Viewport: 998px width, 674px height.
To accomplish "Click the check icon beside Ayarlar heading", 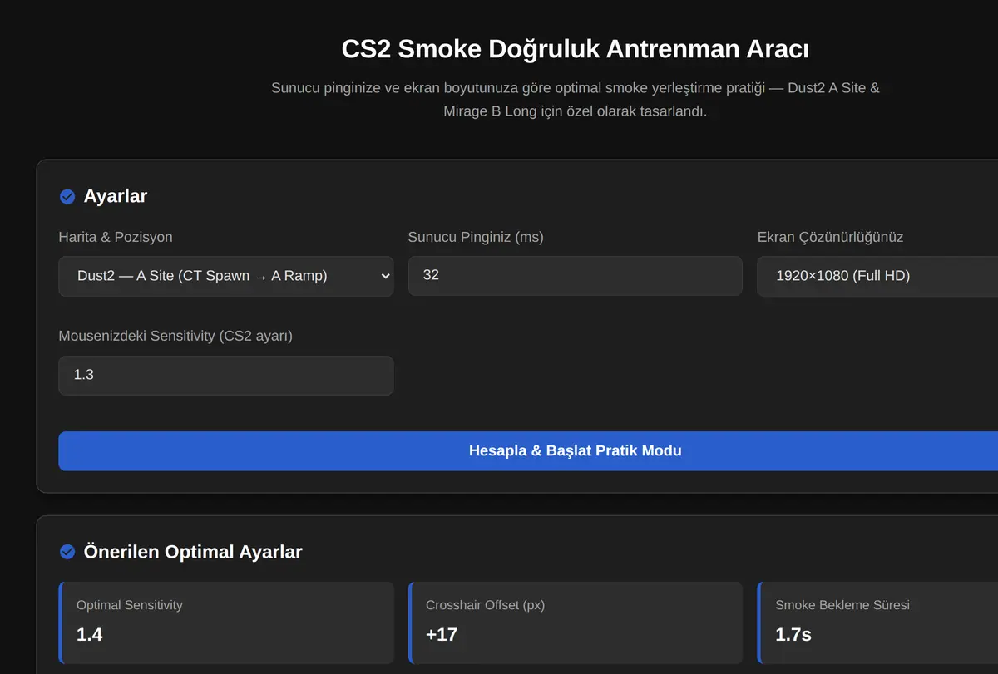I will coord(67,197).
